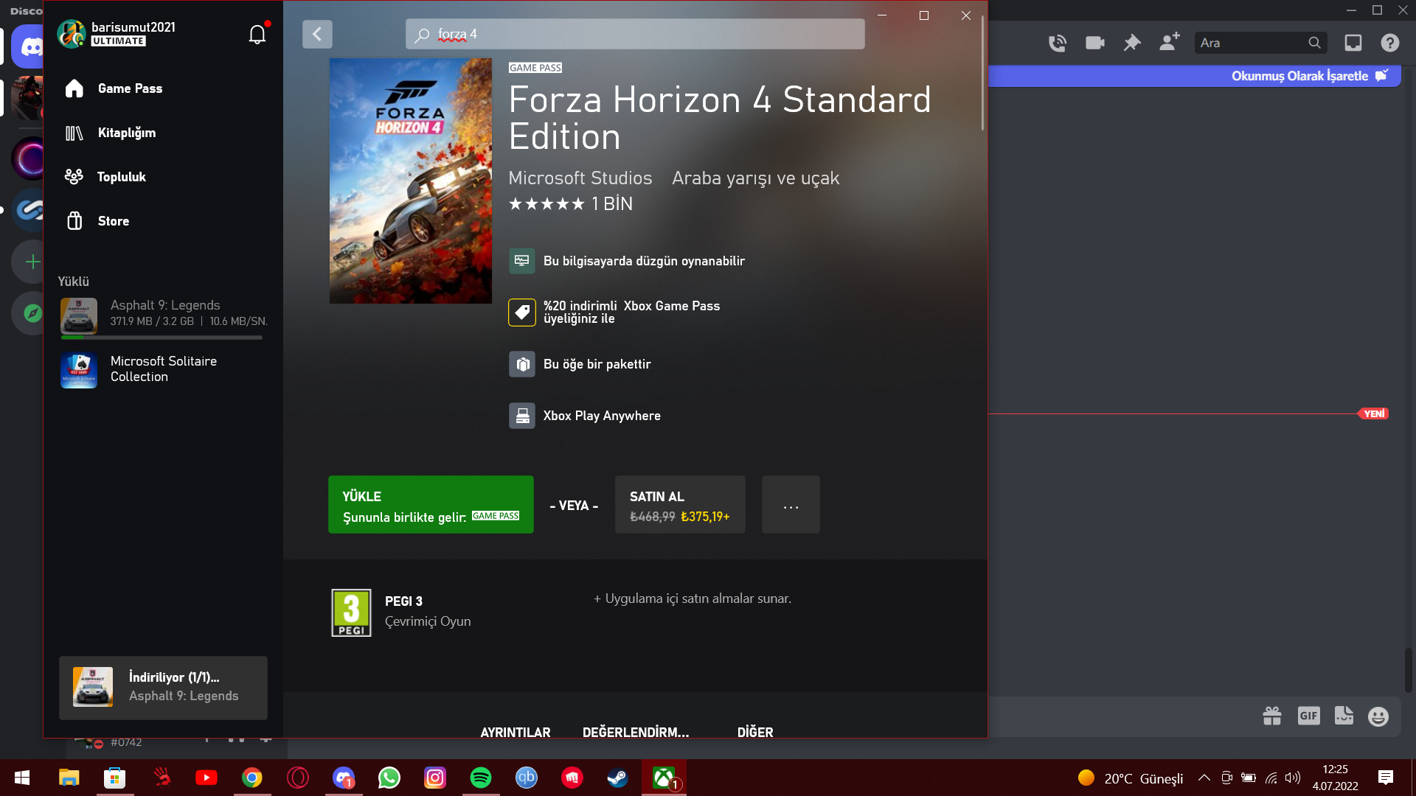
Task: Click the Discord home logo button
Action: tap(29, 46)
